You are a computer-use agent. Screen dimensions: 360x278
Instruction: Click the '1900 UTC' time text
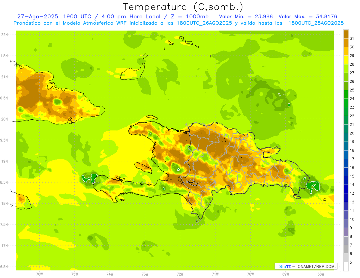77,16
